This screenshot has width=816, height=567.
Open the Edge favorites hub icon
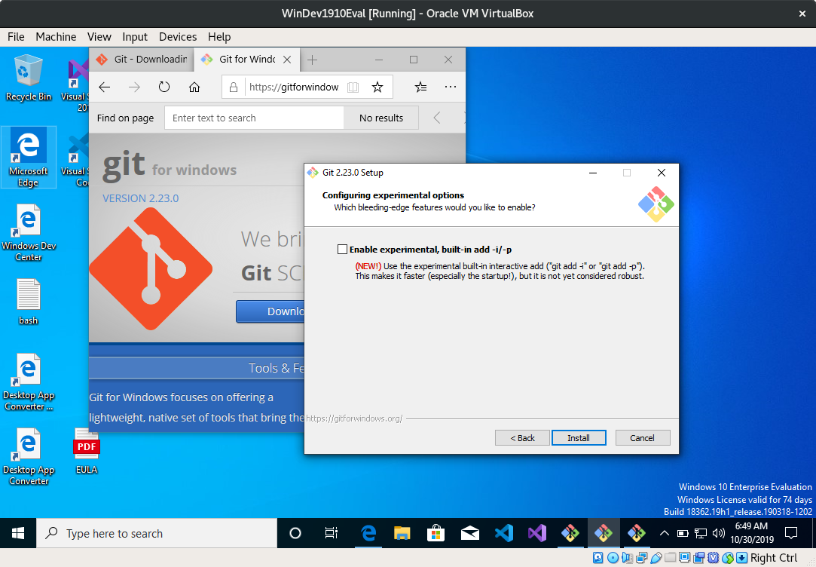[420, 87]
